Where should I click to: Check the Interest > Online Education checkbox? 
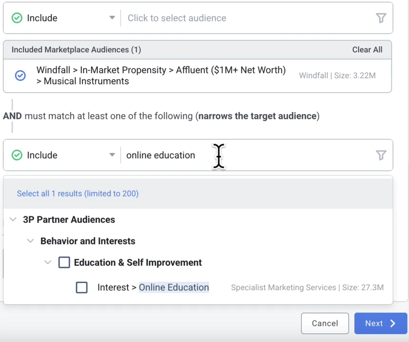82,287
